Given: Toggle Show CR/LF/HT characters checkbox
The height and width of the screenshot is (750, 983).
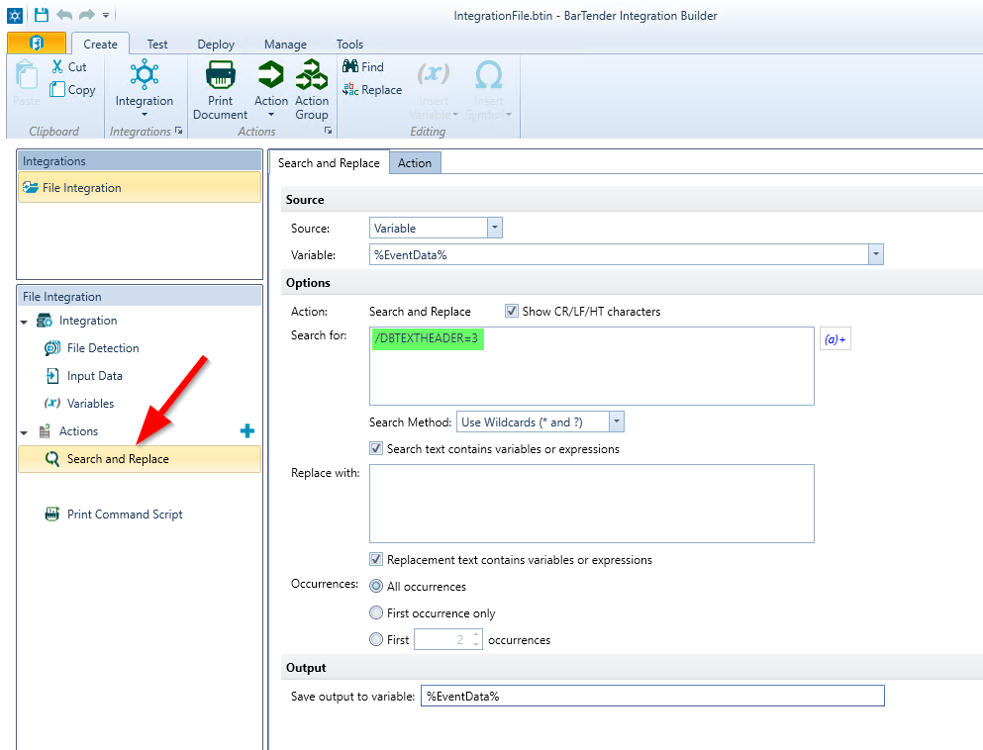Looking at the screenshot, I should coord(512,311).
